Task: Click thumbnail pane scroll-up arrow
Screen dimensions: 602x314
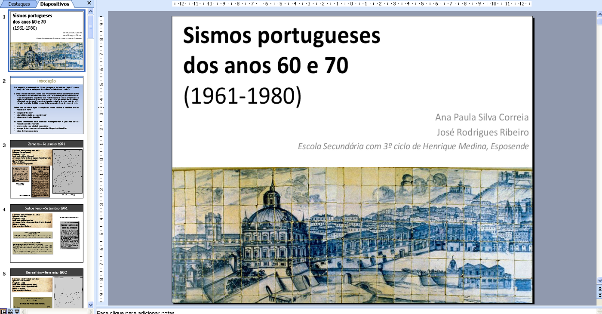Action: pos(91,12)
